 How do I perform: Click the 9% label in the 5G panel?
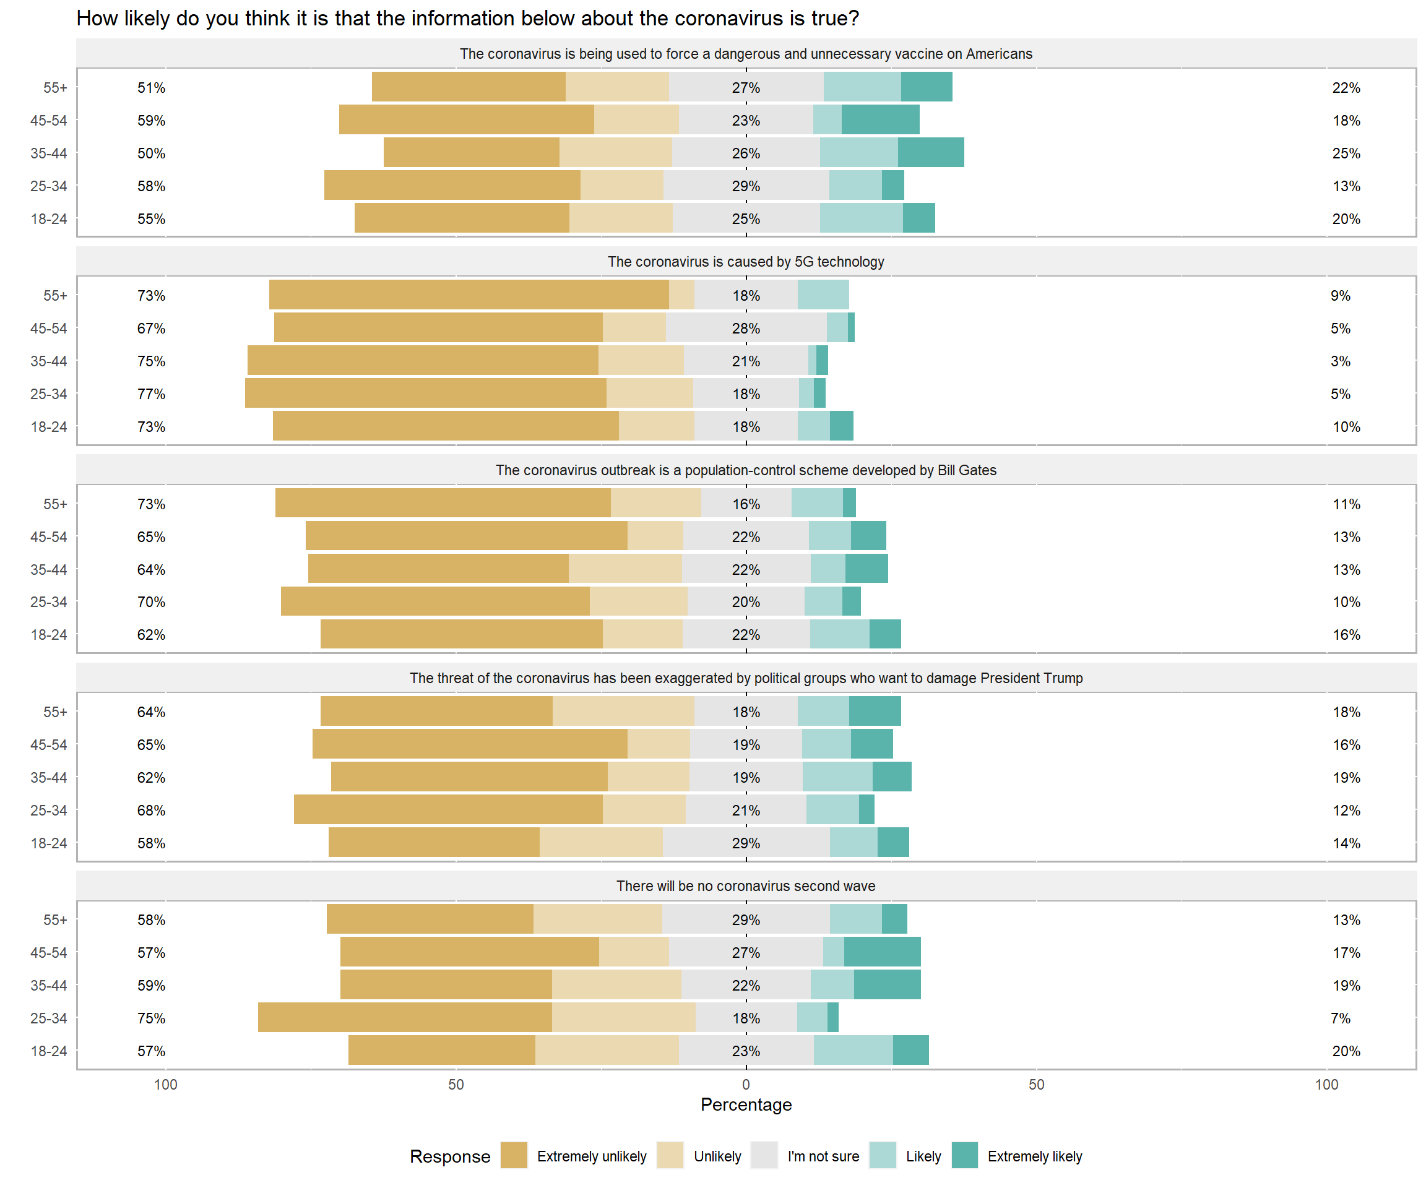1340,295
